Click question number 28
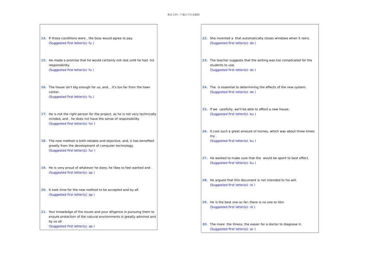The height and width of the screenshot is (260, 367). [205, 180]
